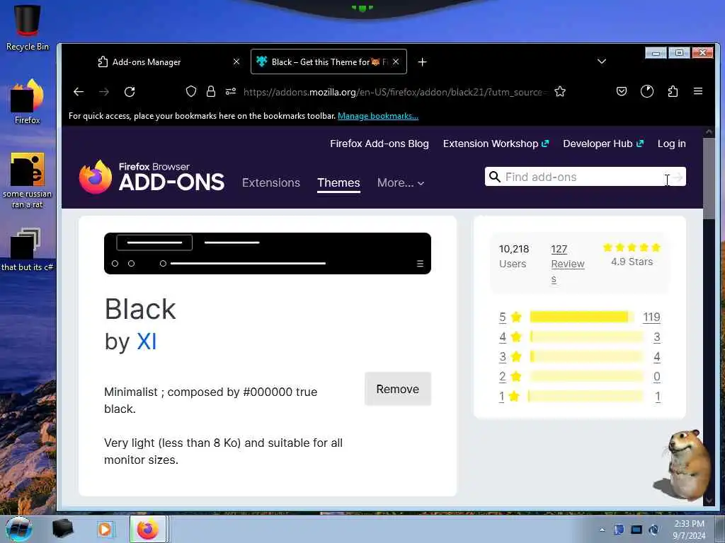Image resolution: width=725 pixels, height=543 pixels.
Task: Open the site permissions icon in address bar
Action: pyautogui.click(x=231, y=91)
